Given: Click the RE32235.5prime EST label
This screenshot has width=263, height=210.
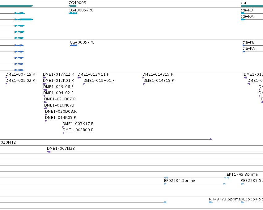Looking at the screenshot, I should 252,181.
